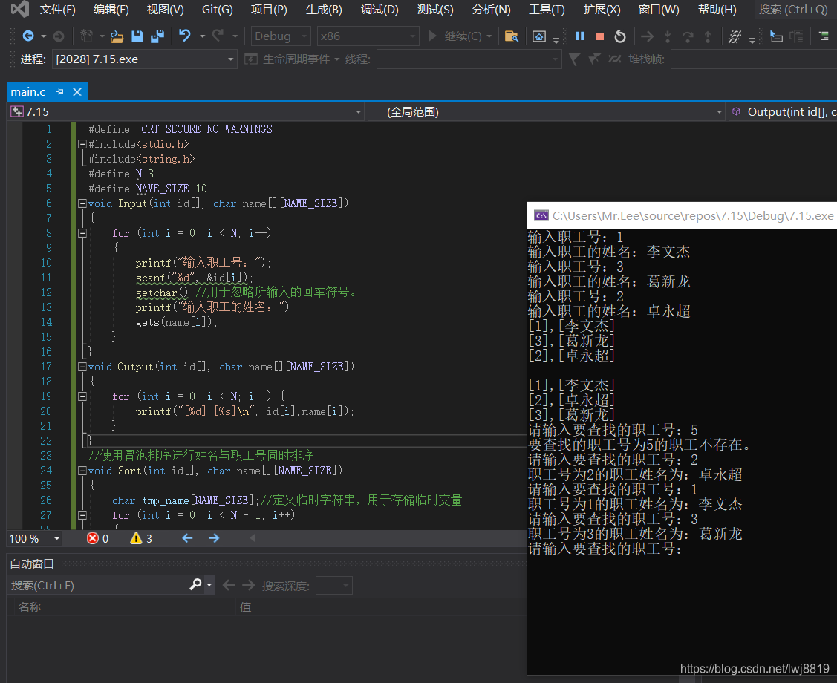This screenshot has width=837, height=683.
Task: Open the 调试(D) debug menu
Action: 380,9
